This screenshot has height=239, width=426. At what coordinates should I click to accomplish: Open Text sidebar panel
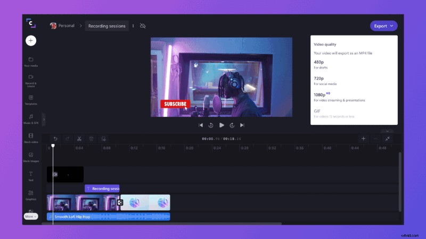[31, 176]
